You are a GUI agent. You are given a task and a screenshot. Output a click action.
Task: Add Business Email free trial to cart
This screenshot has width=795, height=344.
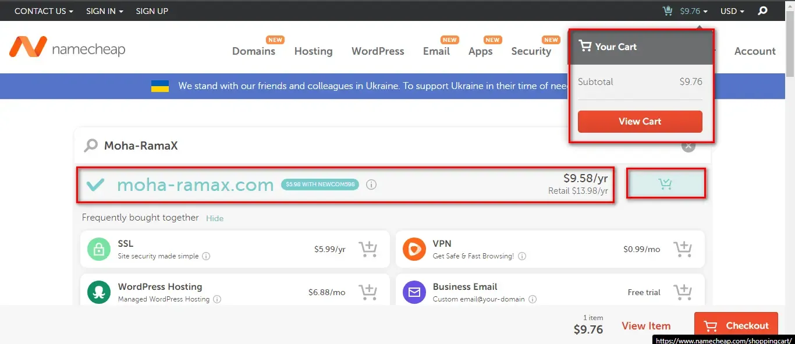683,292
